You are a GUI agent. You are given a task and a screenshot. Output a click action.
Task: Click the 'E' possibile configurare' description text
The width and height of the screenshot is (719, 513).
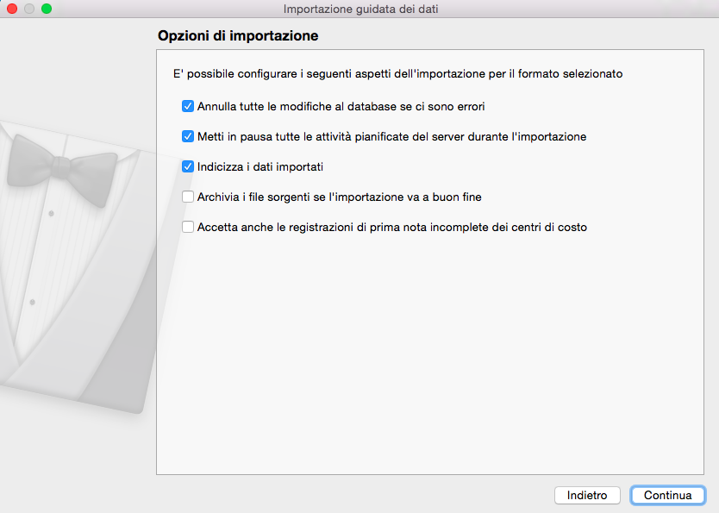[x=397, y=74]
